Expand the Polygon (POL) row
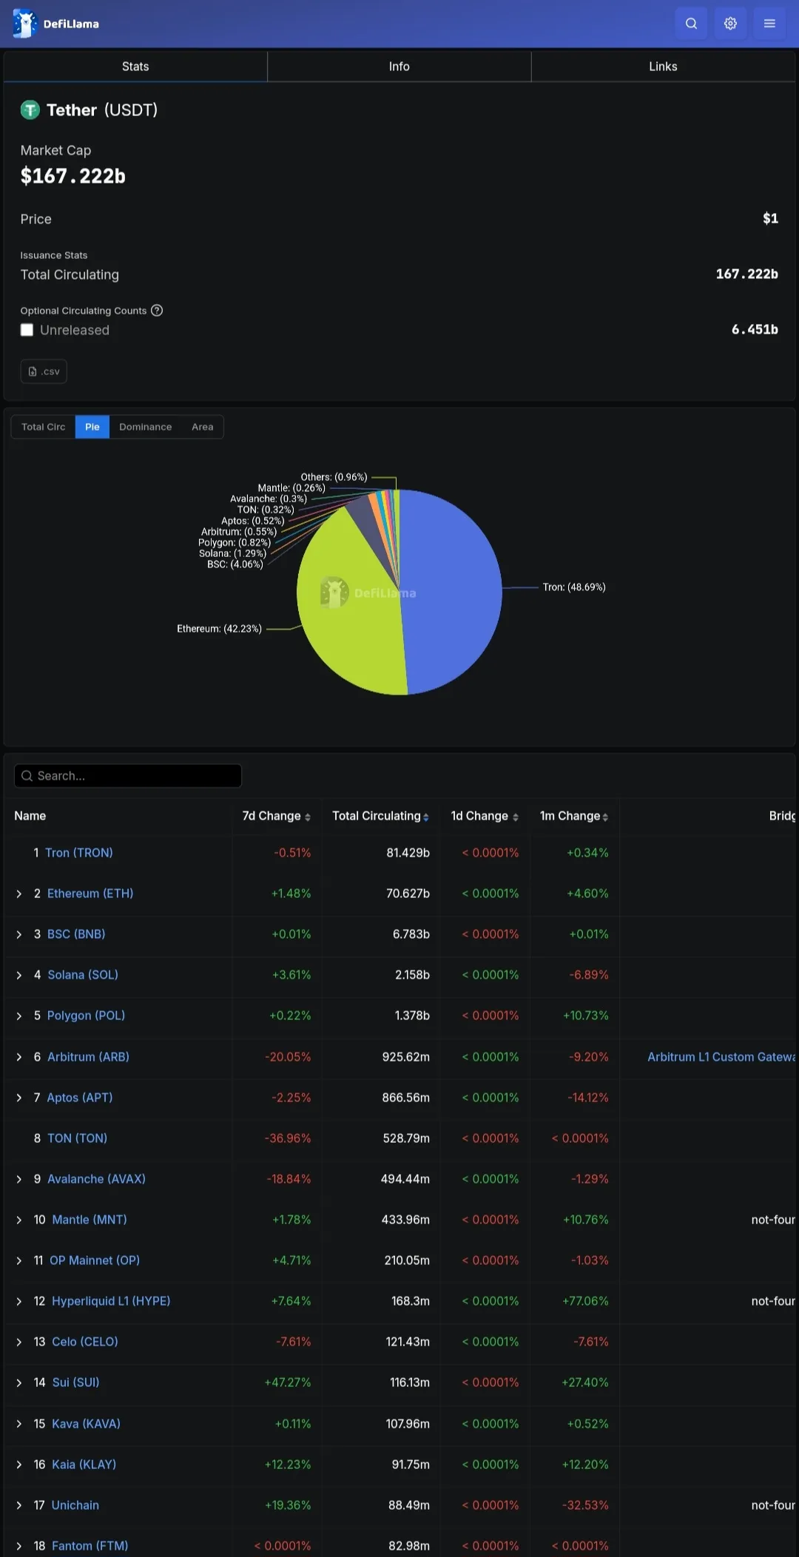799x1557 pixels. point(19,1016)
